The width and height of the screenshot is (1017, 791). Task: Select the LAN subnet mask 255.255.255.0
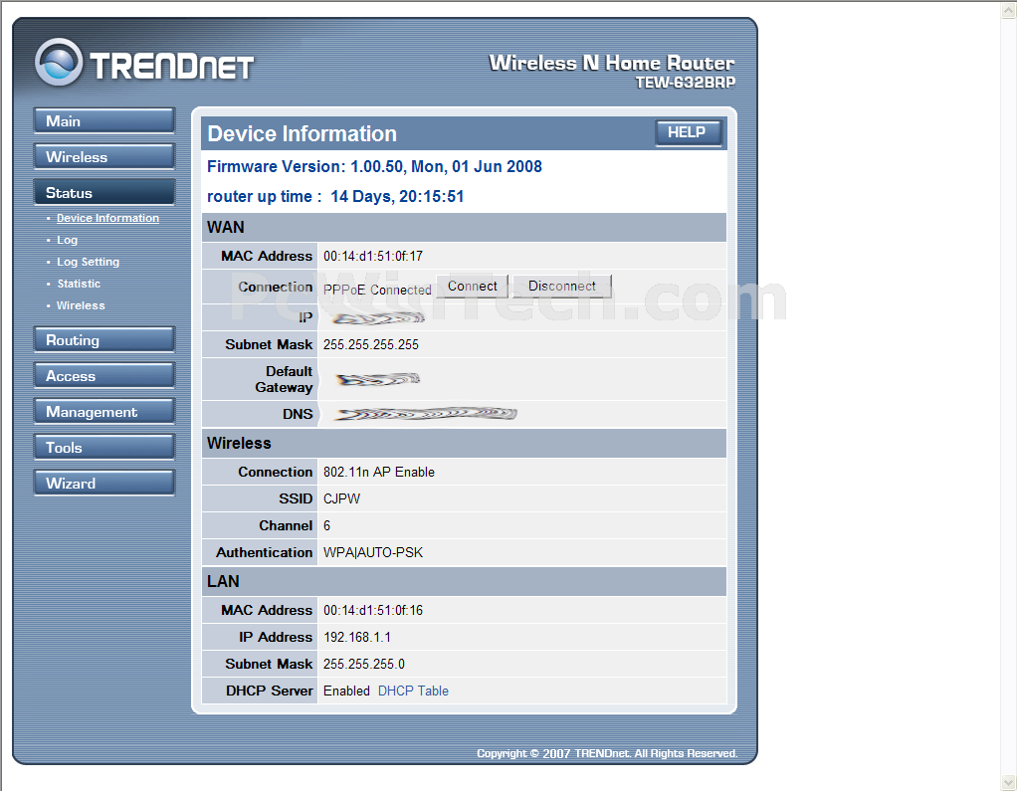(364, 665)
